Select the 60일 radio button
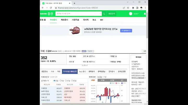 72,81
